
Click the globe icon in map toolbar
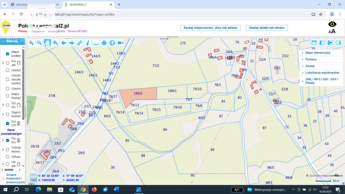(x=112, y=43)
